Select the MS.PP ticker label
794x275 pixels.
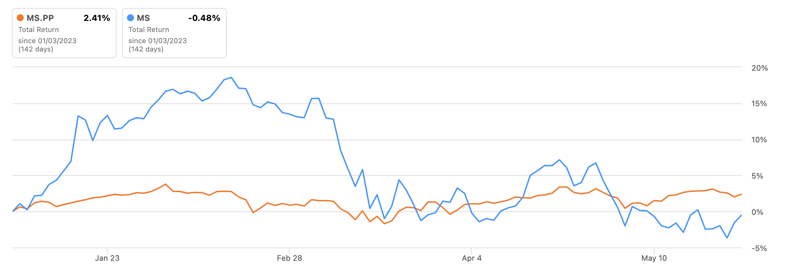[x=40, y=18]
